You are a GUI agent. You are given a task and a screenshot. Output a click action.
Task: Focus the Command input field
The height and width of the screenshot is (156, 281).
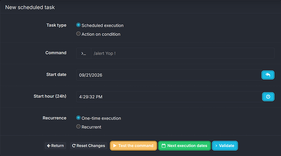pyautogui.click(x=182, y=53)
